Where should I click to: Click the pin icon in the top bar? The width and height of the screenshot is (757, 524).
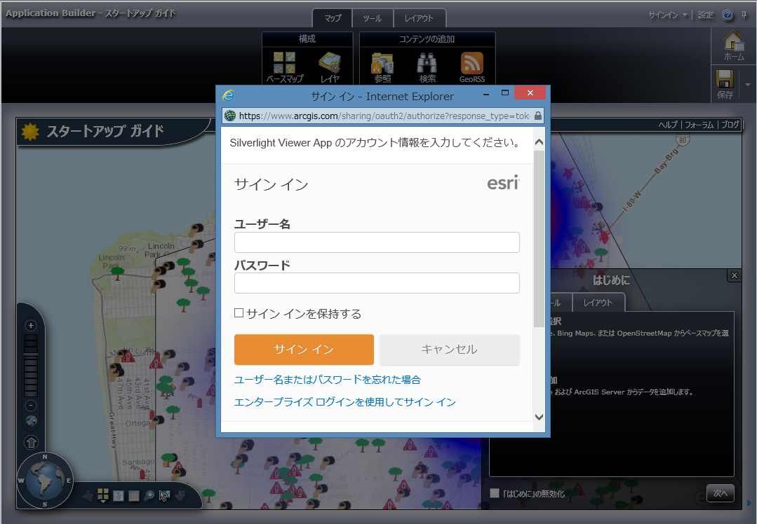pos(744,15)
